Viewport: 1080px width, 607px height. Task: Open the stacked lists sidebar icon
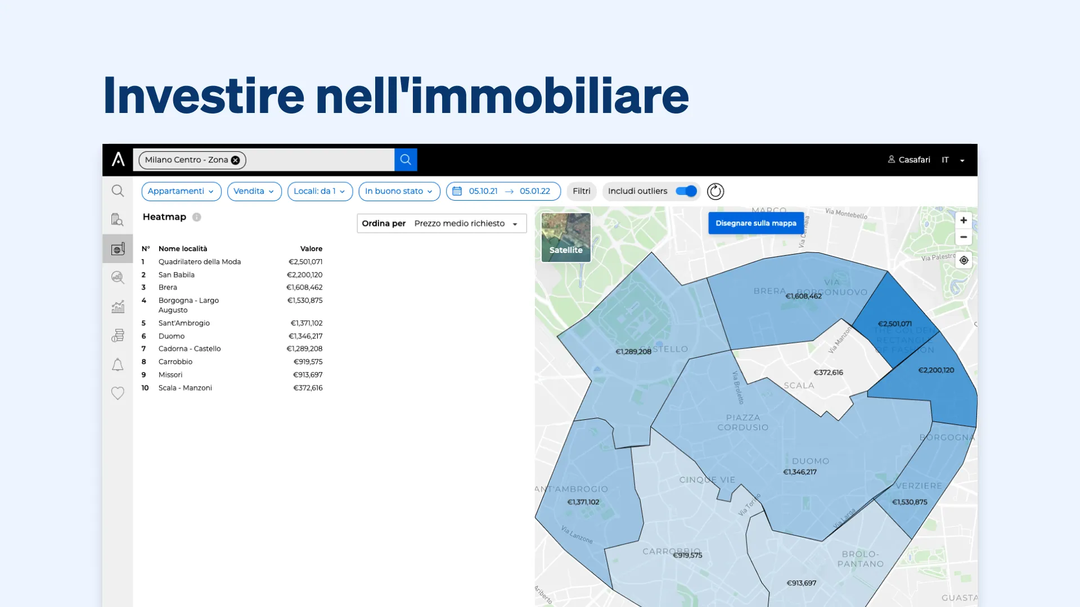point(118,336)
